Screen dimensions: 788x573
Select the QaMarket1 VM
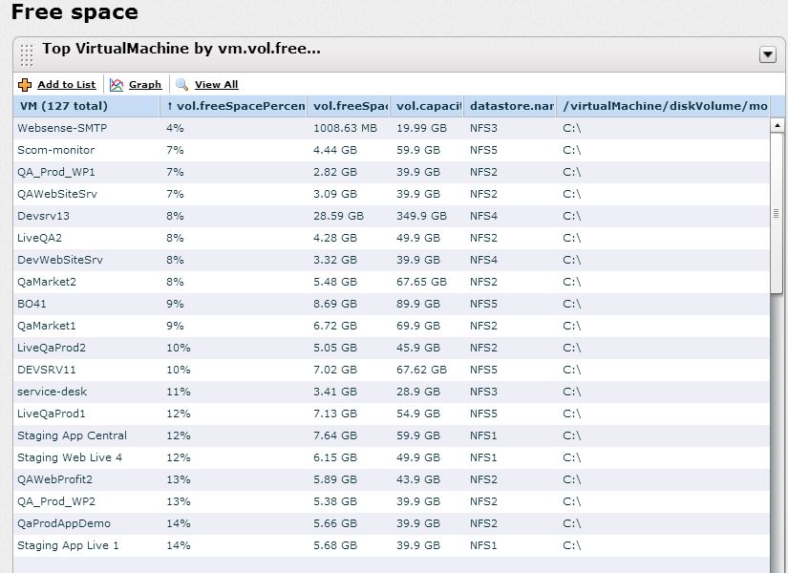(x=46, y=326)
